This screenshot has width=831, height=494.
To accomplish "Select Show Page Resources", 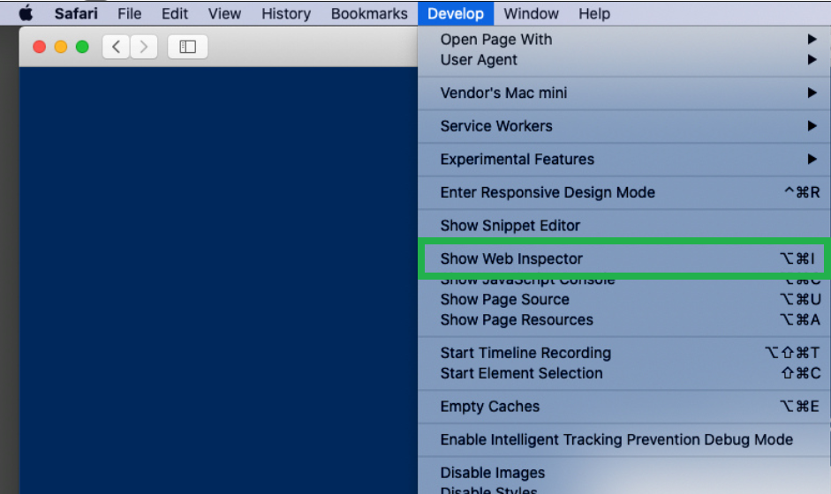I will tap(624, 320).
